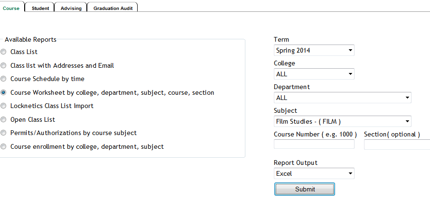Choose Permits/Authorizations by course subject
Viewport: 430px width, 199px height.
coord(4,133)
